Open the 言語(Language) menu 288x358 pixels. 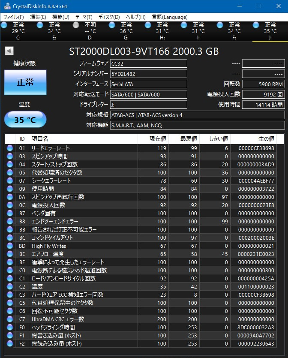pyautogui.click(x=169, y=17)
